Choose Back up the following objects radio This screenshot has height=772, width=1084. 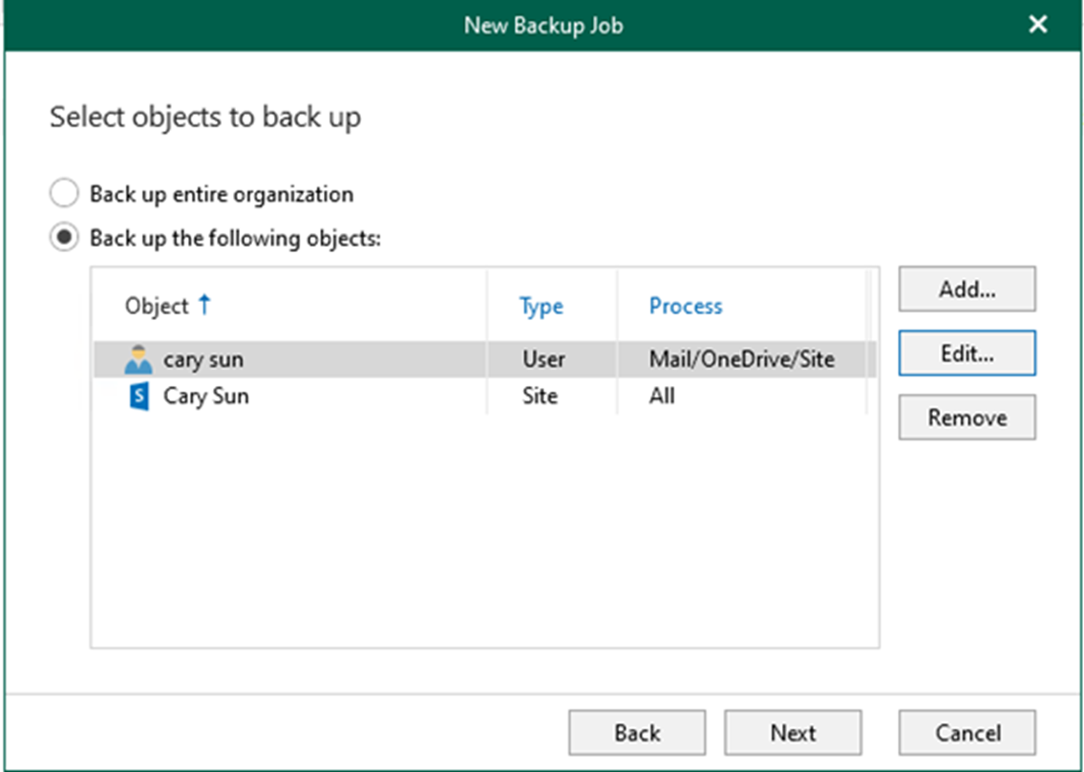(x=64, y=239)
